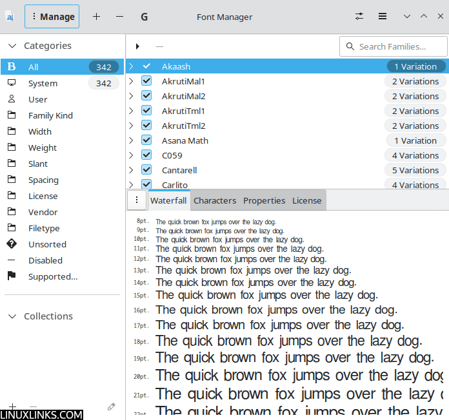This screenshot has width=449, height=420.
Task: Click the C059 4 Variations badge
Action: point(415,155)
